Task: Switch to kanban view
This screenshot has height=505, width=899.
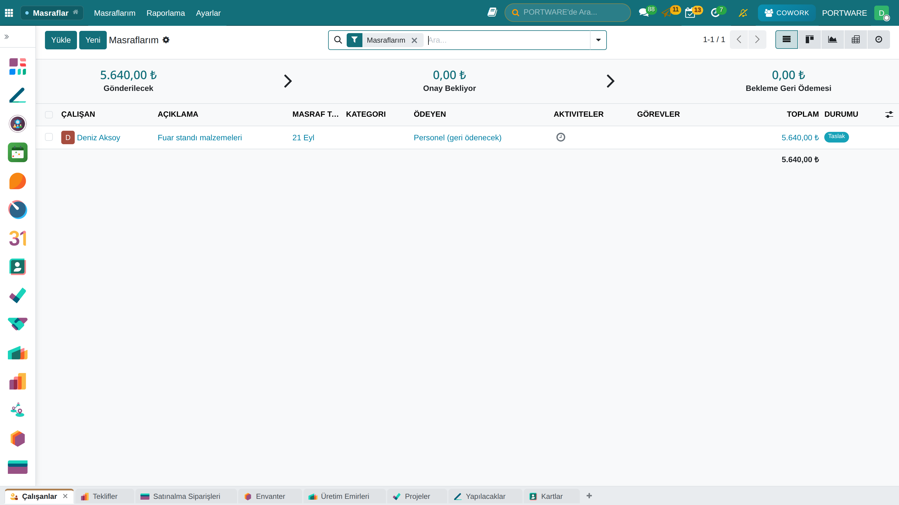Action: (x=810, y=39)
